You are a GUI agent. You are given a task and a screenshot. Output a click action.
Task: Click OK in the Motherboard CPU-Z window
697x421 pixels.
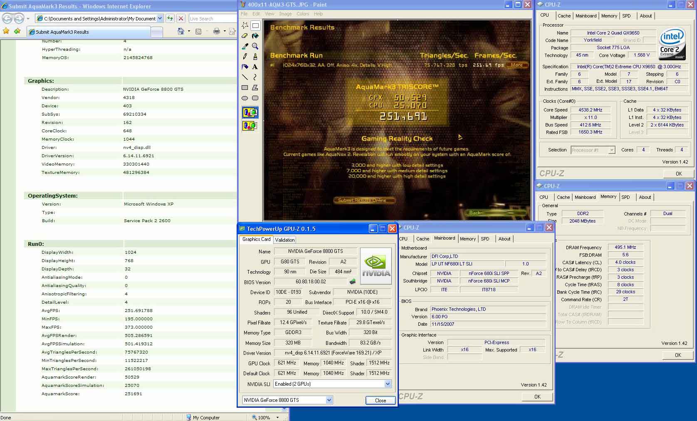pos(537,396)
